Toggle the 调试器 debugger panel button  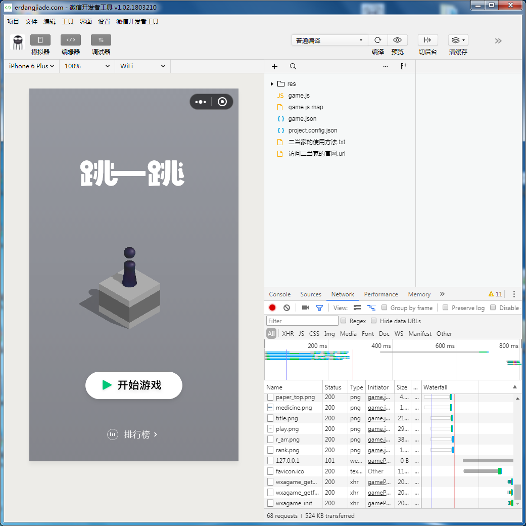101,40
